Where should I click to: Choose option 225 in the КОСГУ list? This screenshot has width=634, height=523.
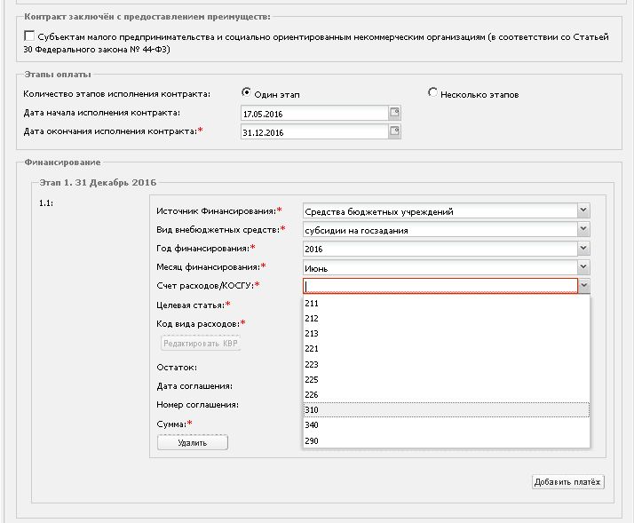447,379
